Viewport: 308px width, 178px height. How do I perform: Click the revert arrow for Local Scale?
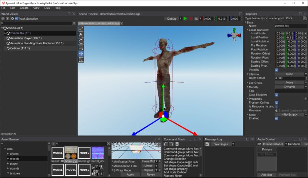[x=306, y=34]
